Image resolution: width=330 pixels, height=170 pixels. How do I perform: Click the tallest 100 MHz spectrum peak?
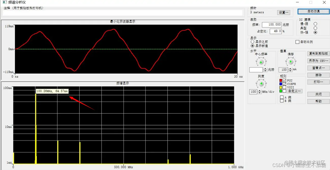tap(36, 128)
